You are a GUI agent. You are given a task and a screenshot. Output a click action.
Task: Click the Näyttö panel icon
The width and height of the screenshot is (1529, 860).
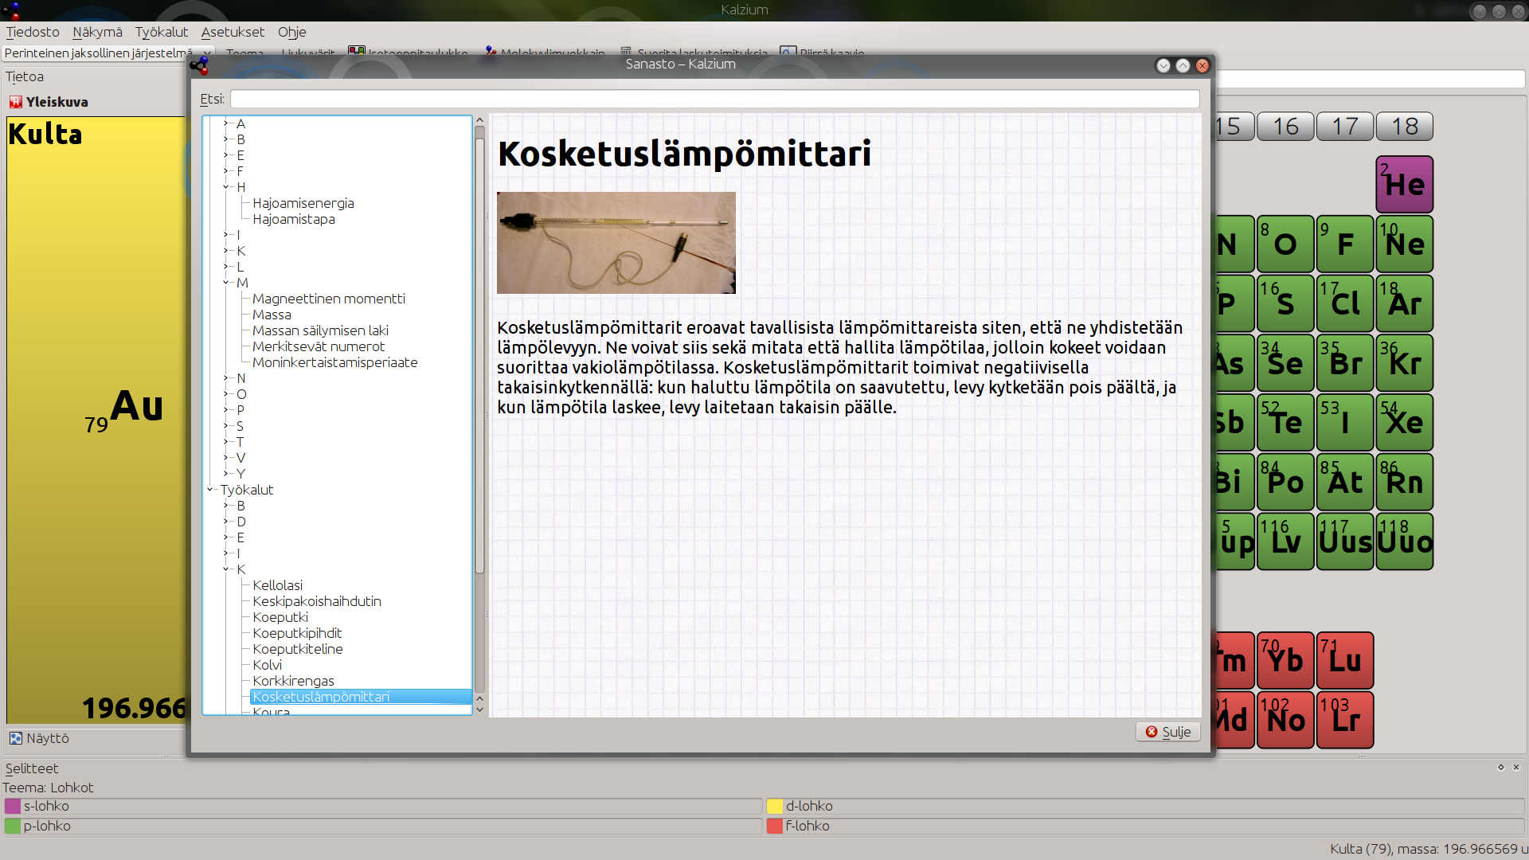15,738
